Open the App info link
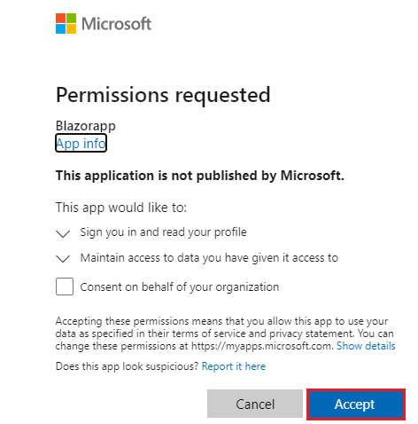418x424 pixels. pos(81,144)
